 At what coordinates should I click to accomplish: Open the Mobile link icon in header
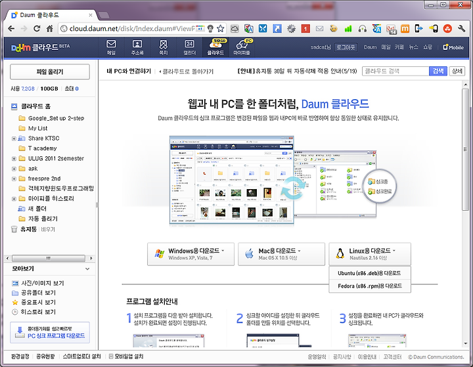[x=453, y=47]
